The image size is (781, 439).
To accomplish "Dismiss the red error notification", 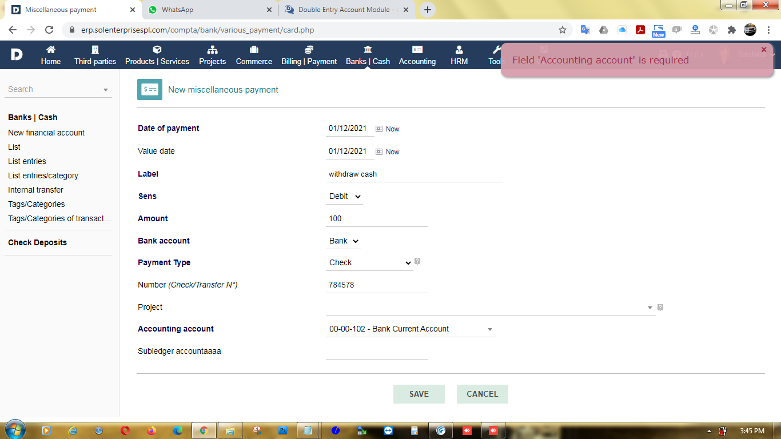I will 764,50.
